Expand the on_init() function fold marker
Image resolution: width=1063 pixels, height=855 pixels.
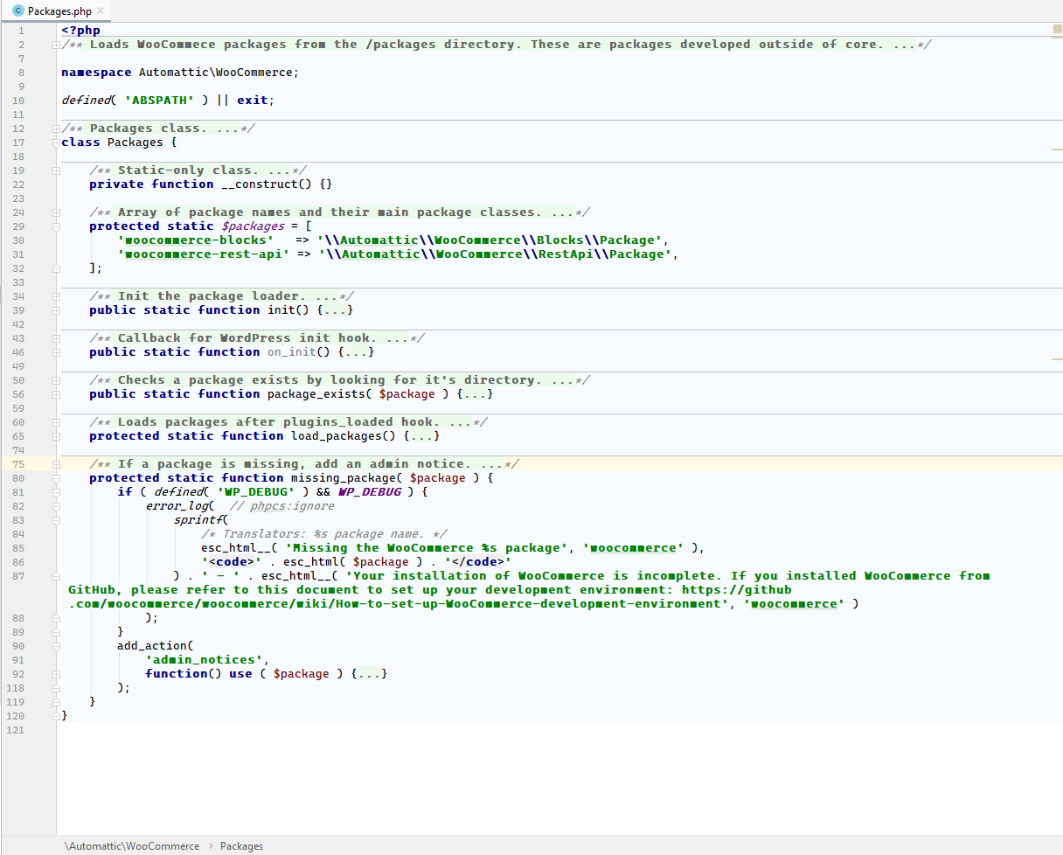[57, 352]
